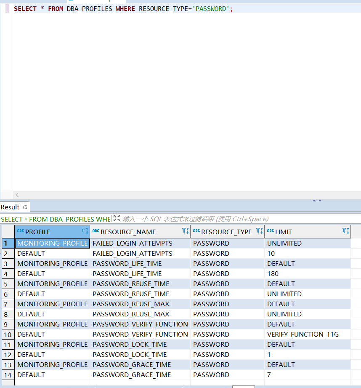Click the SELECT keyword in SQL editor
361x388 pixels.
tap(25, 8)
